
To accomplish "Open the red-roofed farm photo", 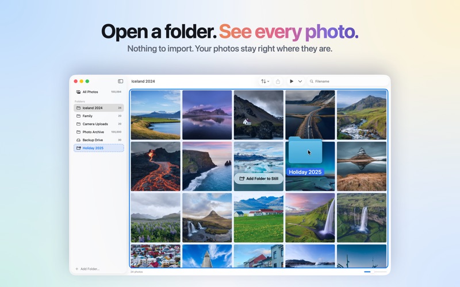I will [259, 218].
